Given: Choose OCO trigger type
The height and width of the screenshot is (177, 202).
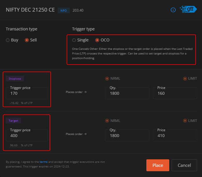Looking at the screenshot, I should point(102,40).
